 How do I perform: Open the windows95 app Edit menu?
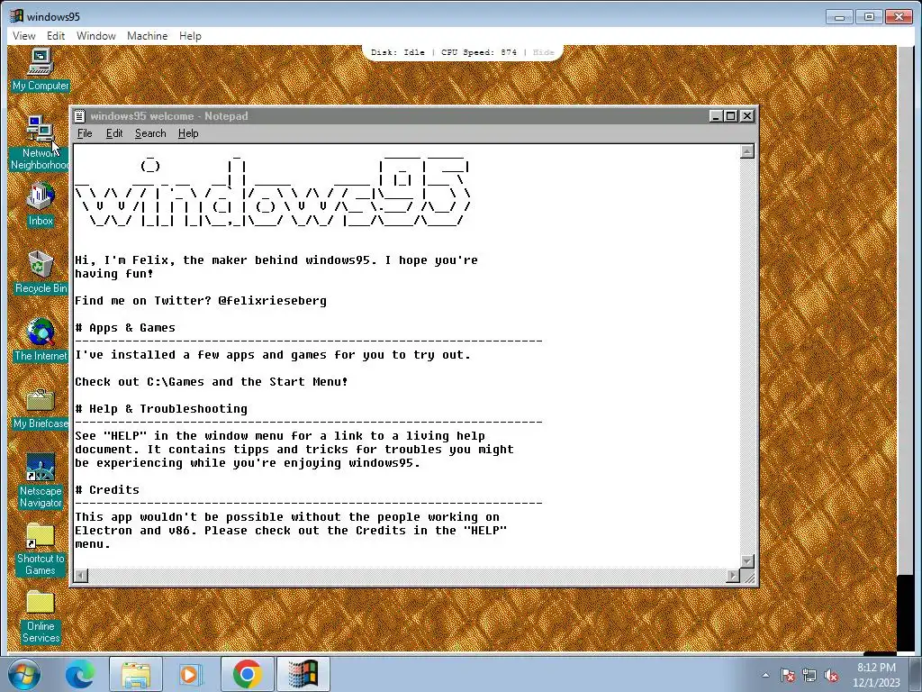(x=56, y=36)
